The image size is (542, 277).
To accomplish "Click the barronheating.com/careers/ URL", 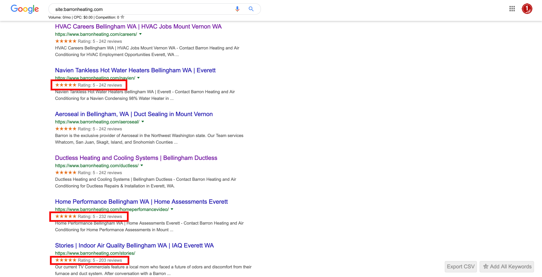I will pyautogui.click(x=96, y=34).
